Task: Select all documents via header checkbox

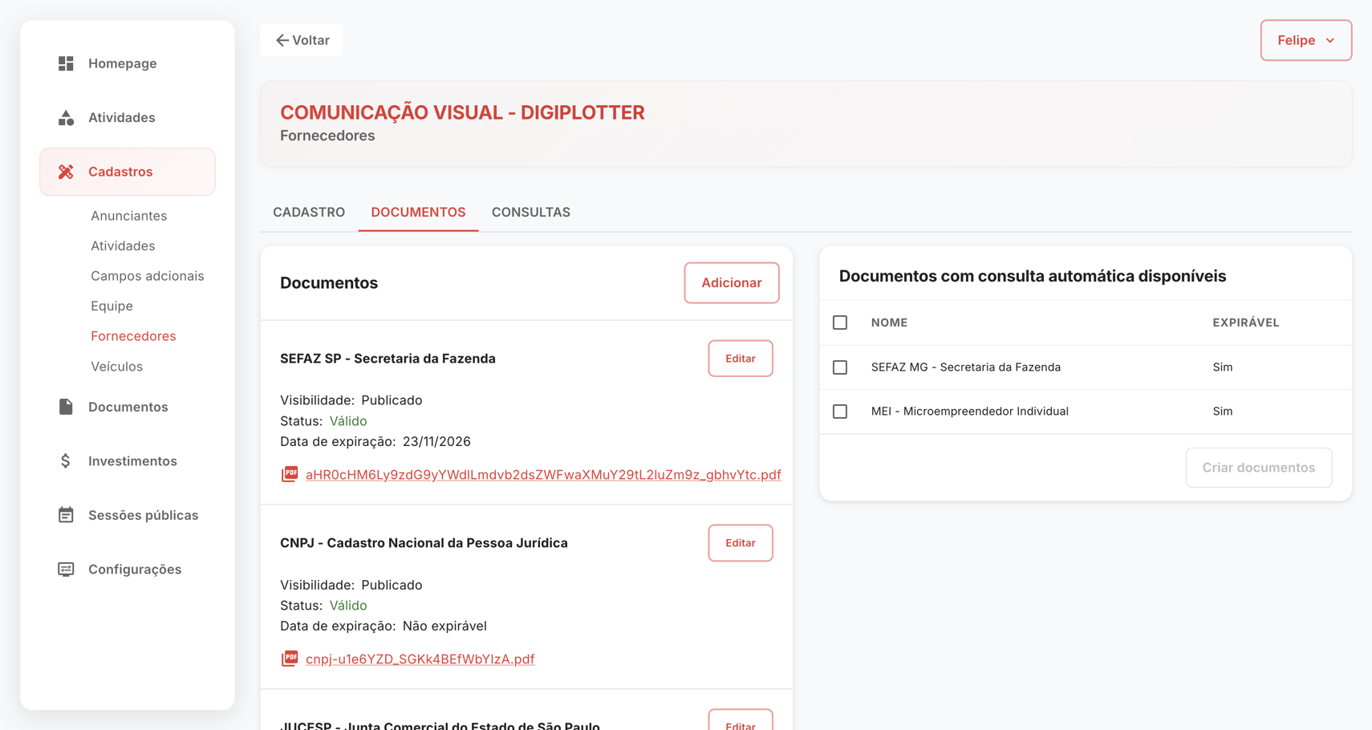Action: point(840,322)
